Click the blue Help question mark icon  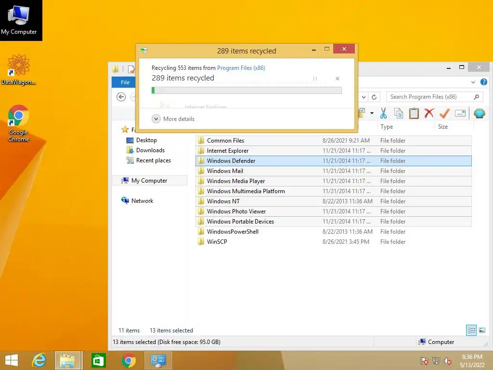[x=483, y=82]
